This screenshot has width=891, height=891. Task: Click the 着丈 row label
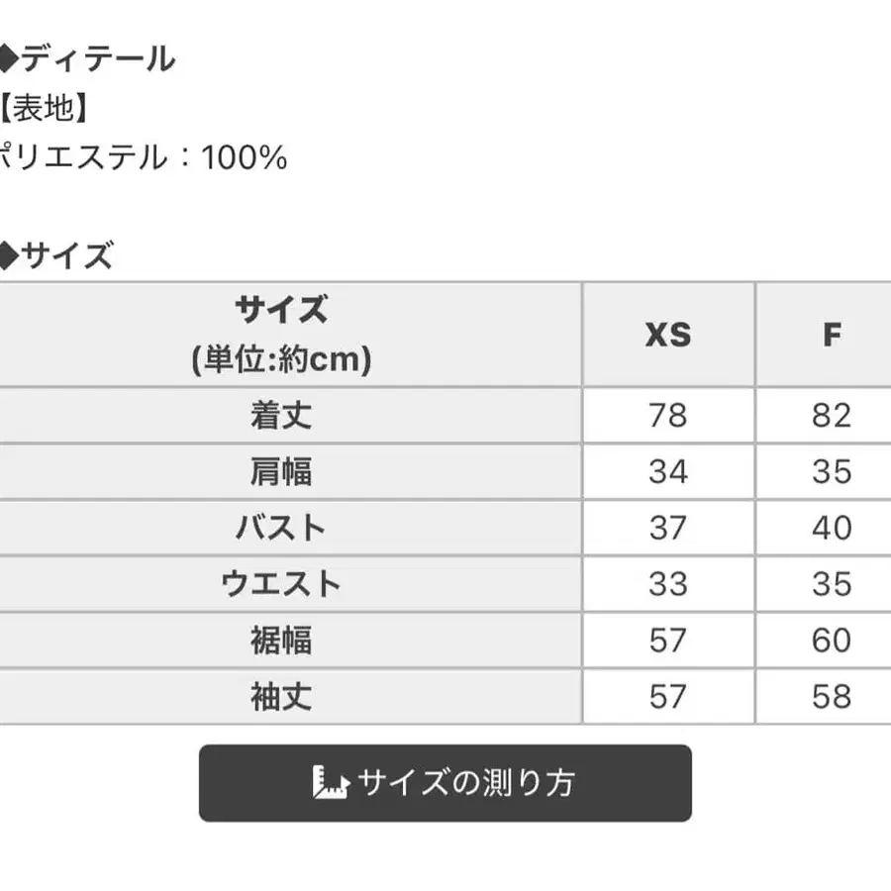[x=281, y=415]
